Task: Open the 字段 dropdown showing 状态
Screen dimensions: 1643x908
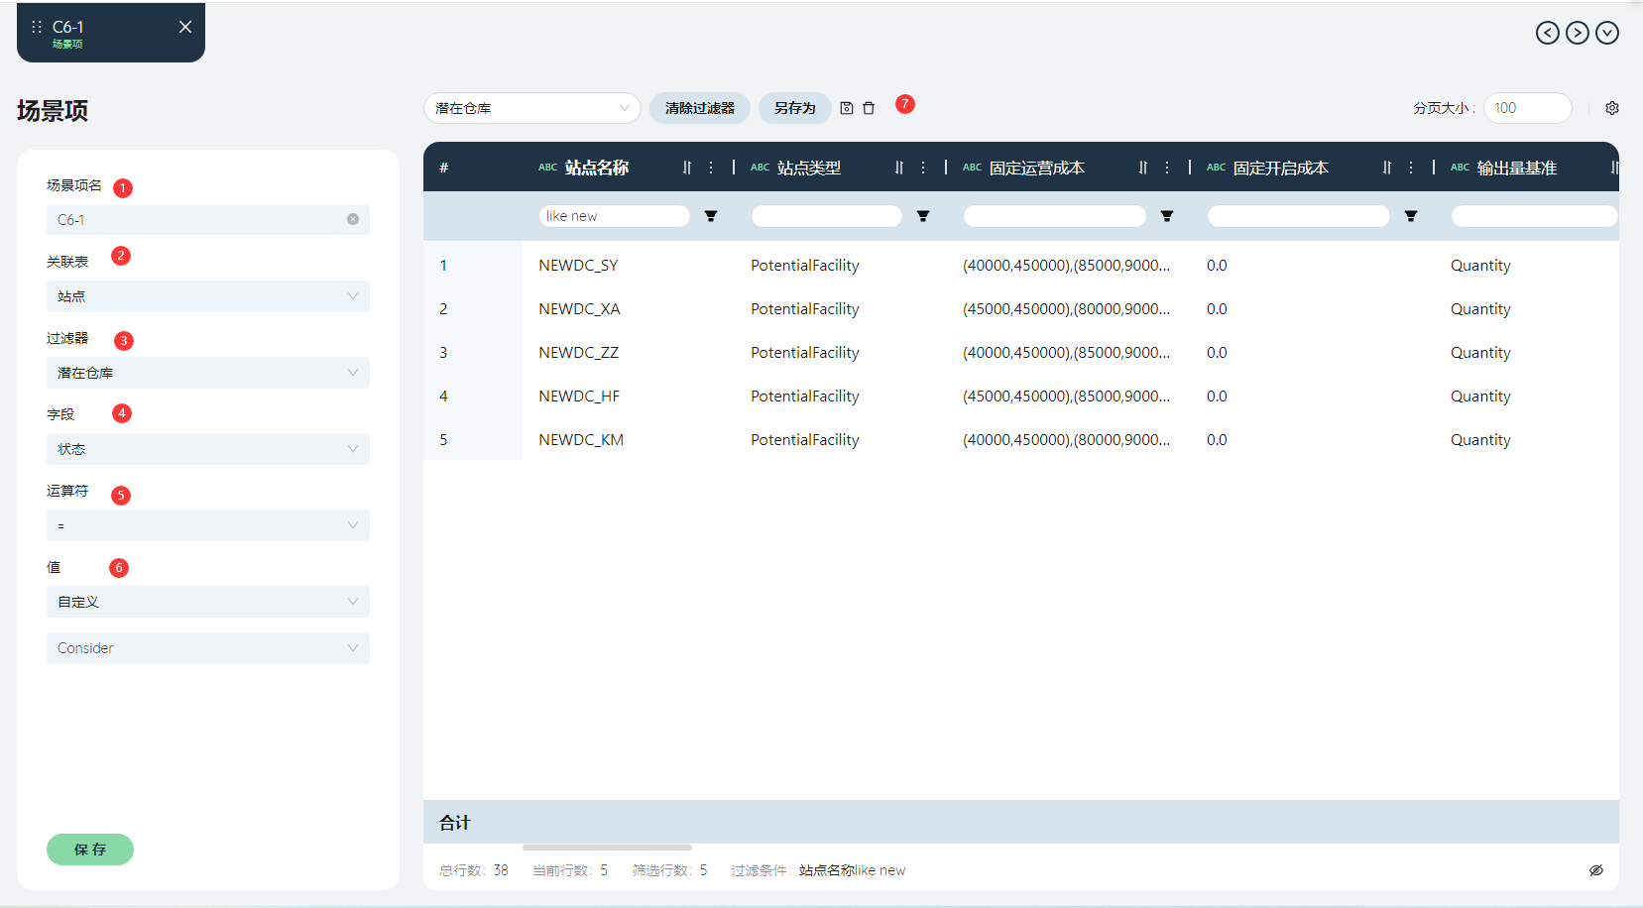Action: click(208, 449)
